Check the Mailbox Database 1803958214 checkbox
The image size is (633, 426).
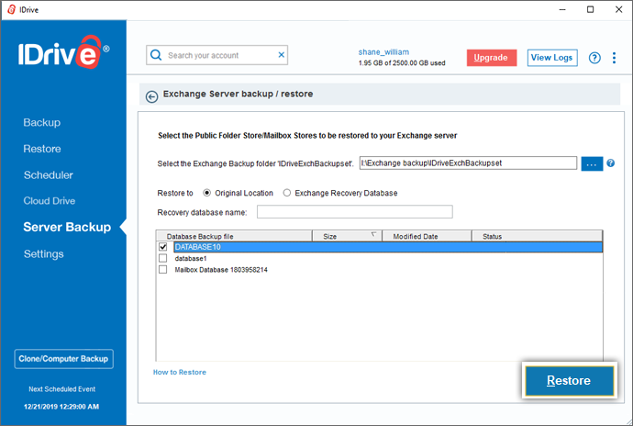[x=163, y=269]
